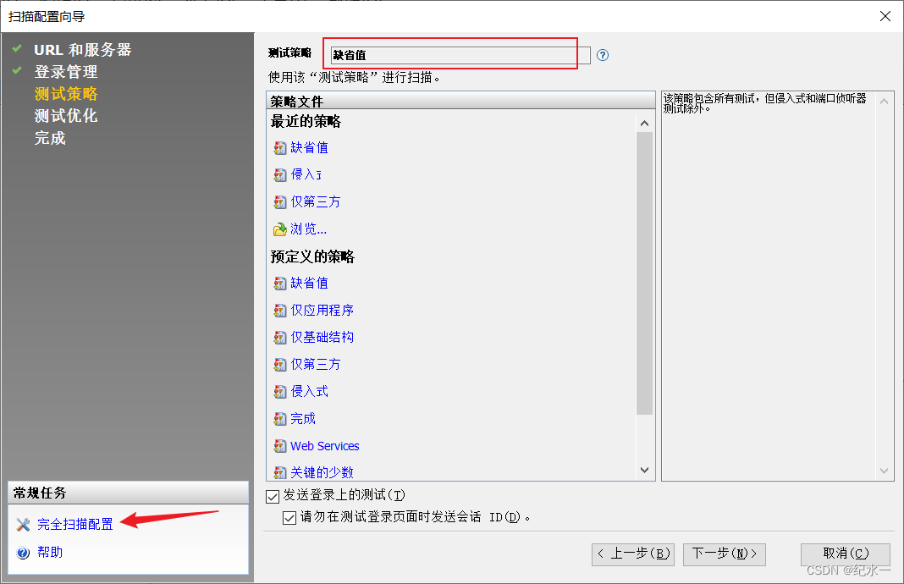Click the 关键的少数 policy icon
Viewport: 904px width, 584px height.
point(280,471)
